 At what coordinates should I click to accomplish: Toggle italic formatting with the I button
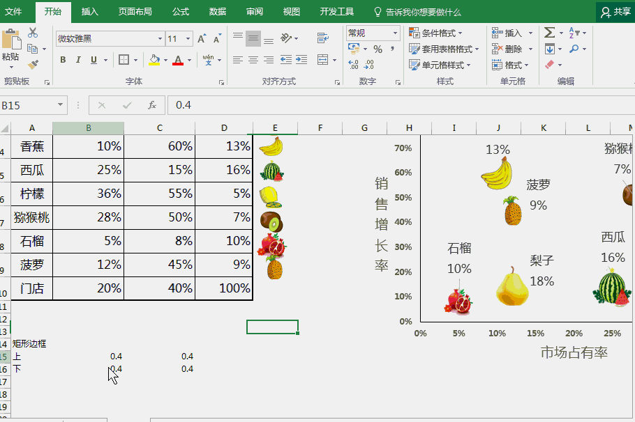point(78,60)
